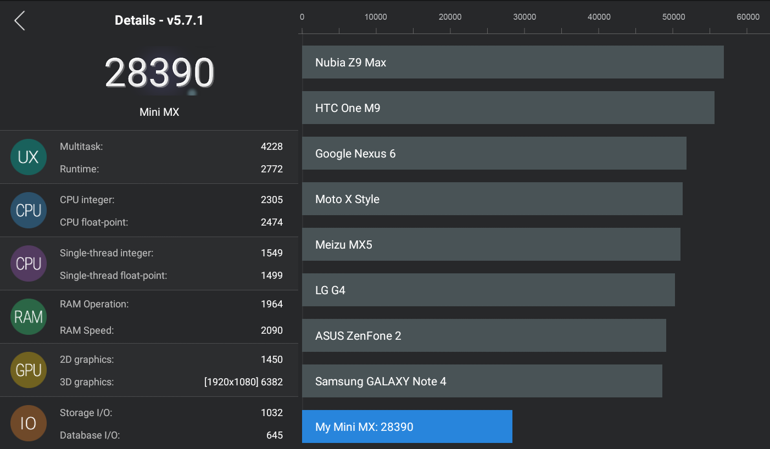Open the Multitask score row
Viewport: 770px width, 449px height.
coord(171,147)
